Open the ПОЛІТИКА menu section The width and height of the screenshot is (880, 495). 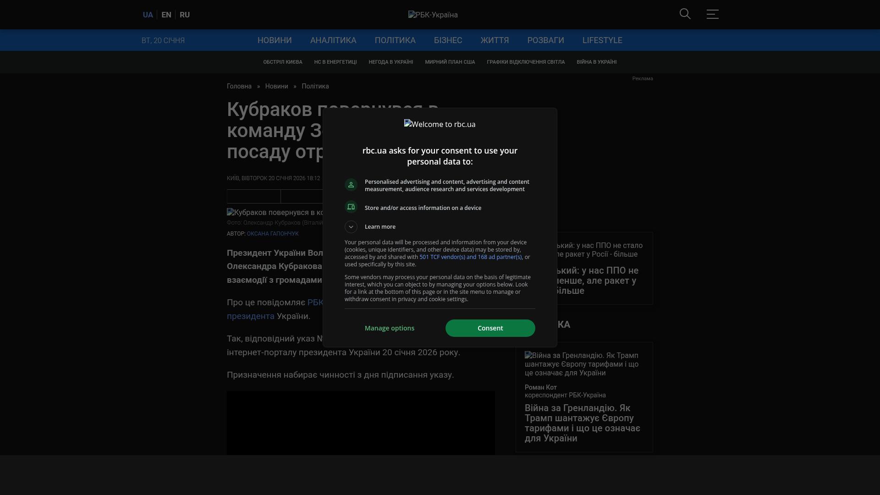click(395, 40)
